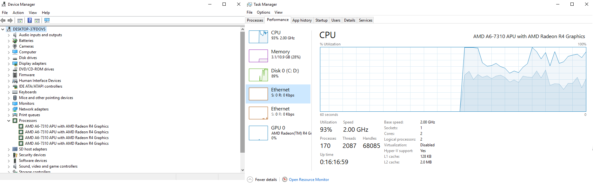Screen dimensions: 593x186
Task: Open the View menu in Device Manager
Action: point(33,13)
